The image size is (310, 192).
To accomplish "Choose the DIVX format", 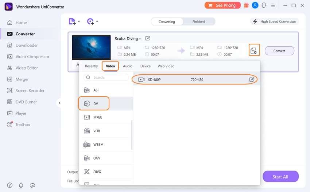I will coord(106,172).
